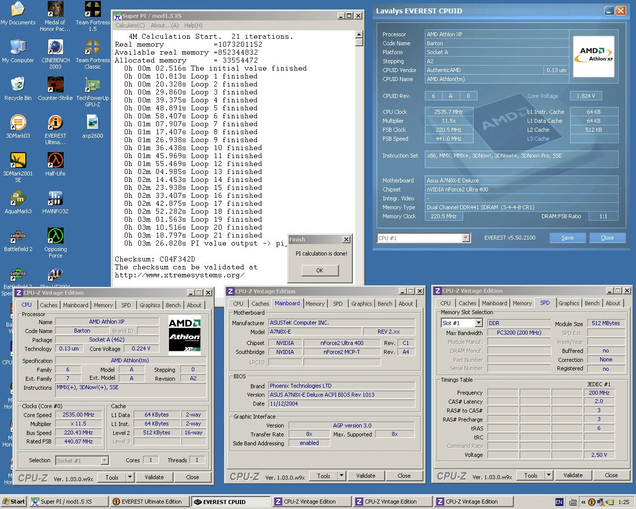Click Close in CPU-Z SPD window

pyautogui.click(x=611, y=475)
